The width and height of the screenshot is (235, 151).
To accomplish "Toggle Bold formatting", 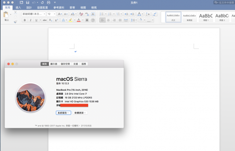I will [25, 20].
